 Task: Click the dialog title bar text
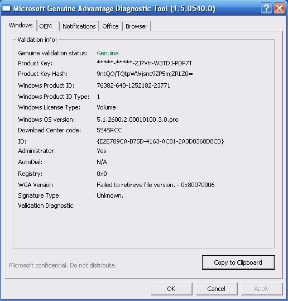click(x=114, y=8)
